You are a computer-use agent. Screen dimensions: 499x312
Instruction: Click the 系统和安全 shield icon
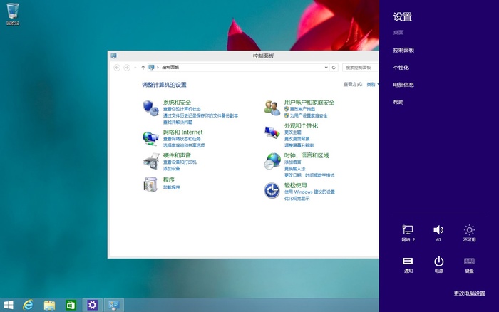click(x=150, y=108)
